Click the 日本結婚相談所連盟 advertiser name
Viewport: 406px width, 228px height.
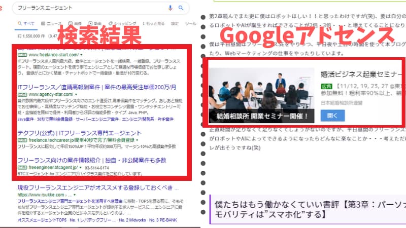click(x=342, y=103)
